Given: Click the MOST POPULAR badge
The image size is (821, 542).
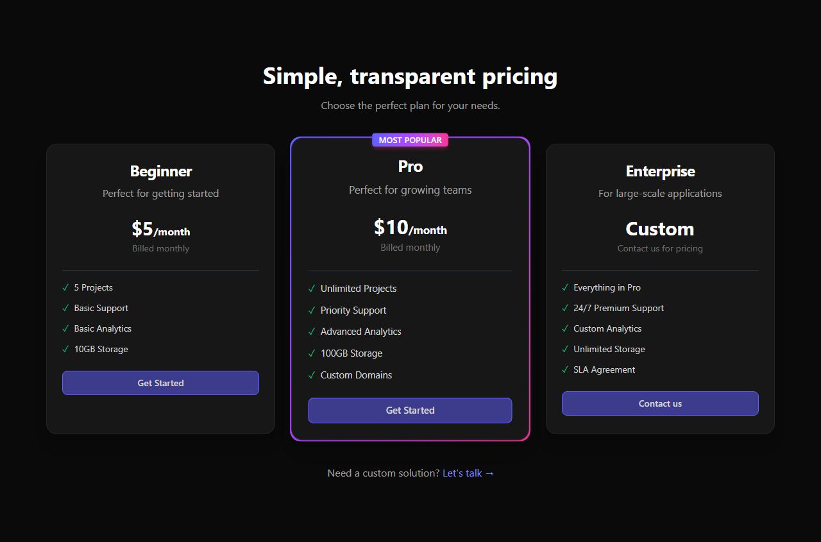Looking at the screenshot, I should (x=410, y=140).
